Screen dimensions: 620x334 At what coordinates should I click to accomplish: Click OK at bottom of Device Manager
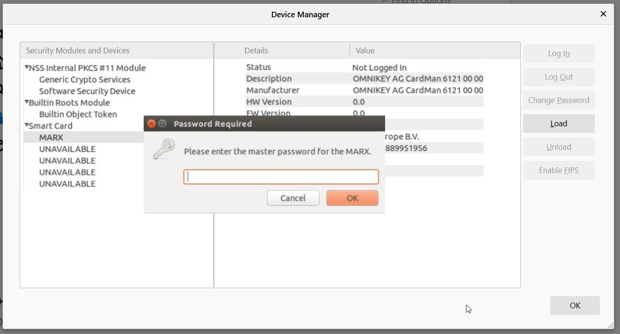click(x=575, y=305)
